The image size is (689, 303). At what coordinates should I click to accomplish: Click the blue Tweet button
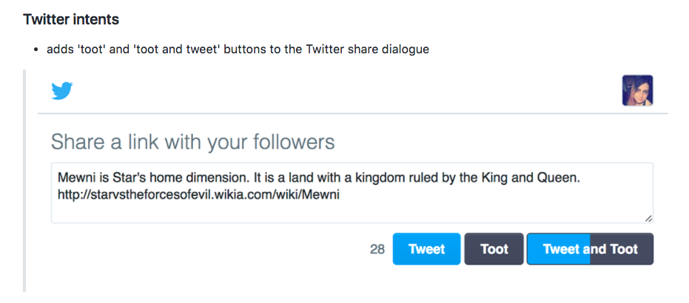[426, 249]
